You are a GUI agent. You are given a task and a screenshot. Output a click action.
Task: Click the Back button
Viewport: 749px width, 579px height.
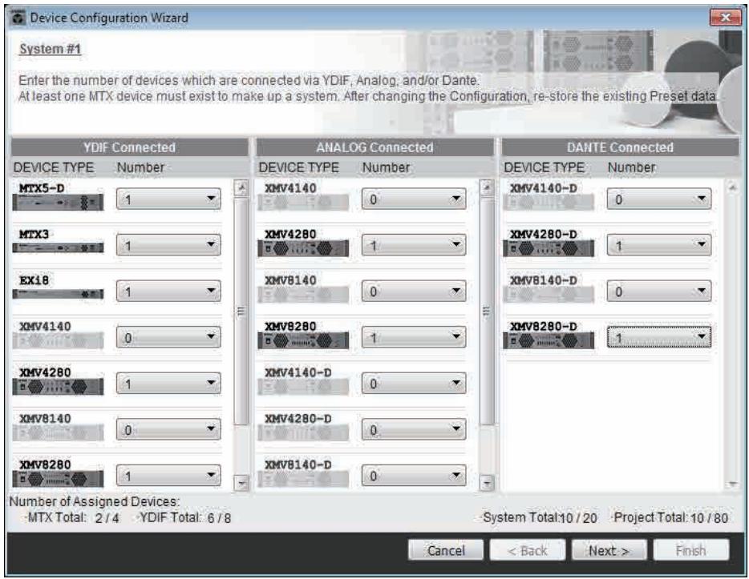(528, 550)
